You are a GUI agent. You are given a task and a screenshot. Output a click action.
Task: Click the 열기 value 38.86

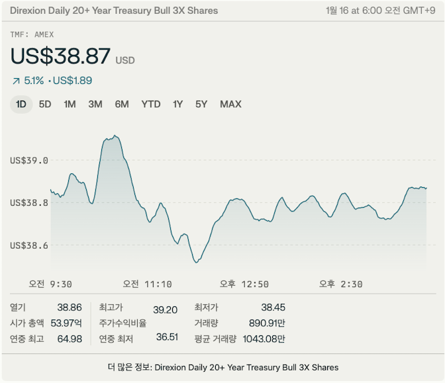click(70, 308)
